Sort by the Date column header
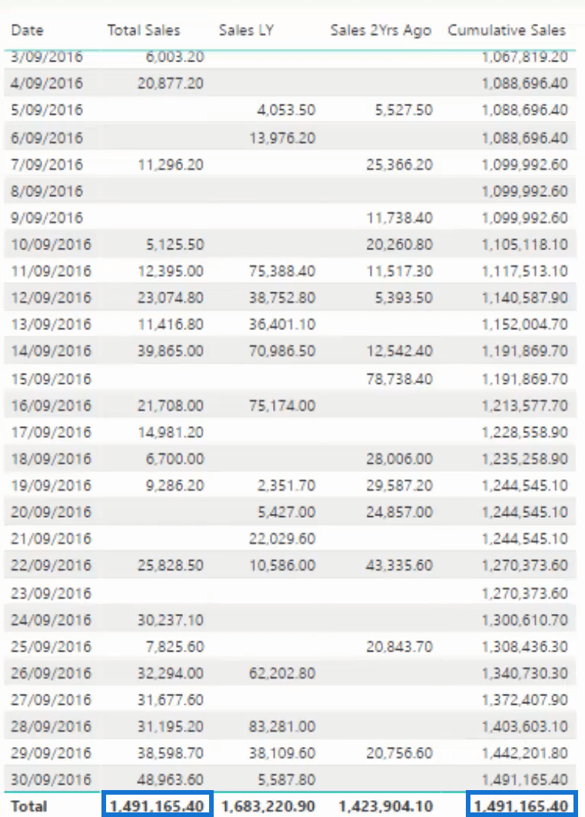585x817 pixels. coord(27,30)
